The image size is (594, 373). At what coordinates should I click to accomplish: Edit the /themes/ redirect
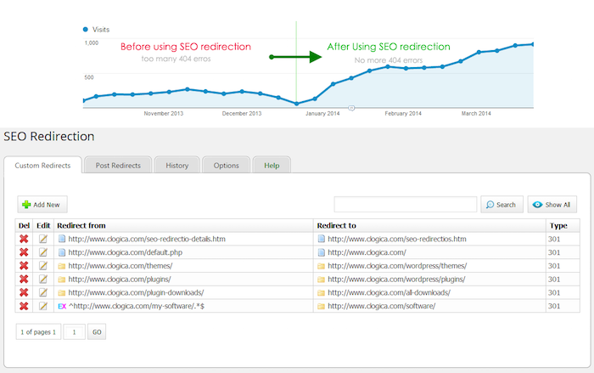[x=43, y=266]
